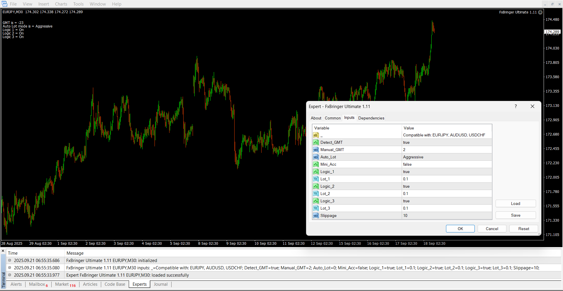Screen dimensions: 563x291
Task: Click the string variable icon in first row
Action: (316, 135)
